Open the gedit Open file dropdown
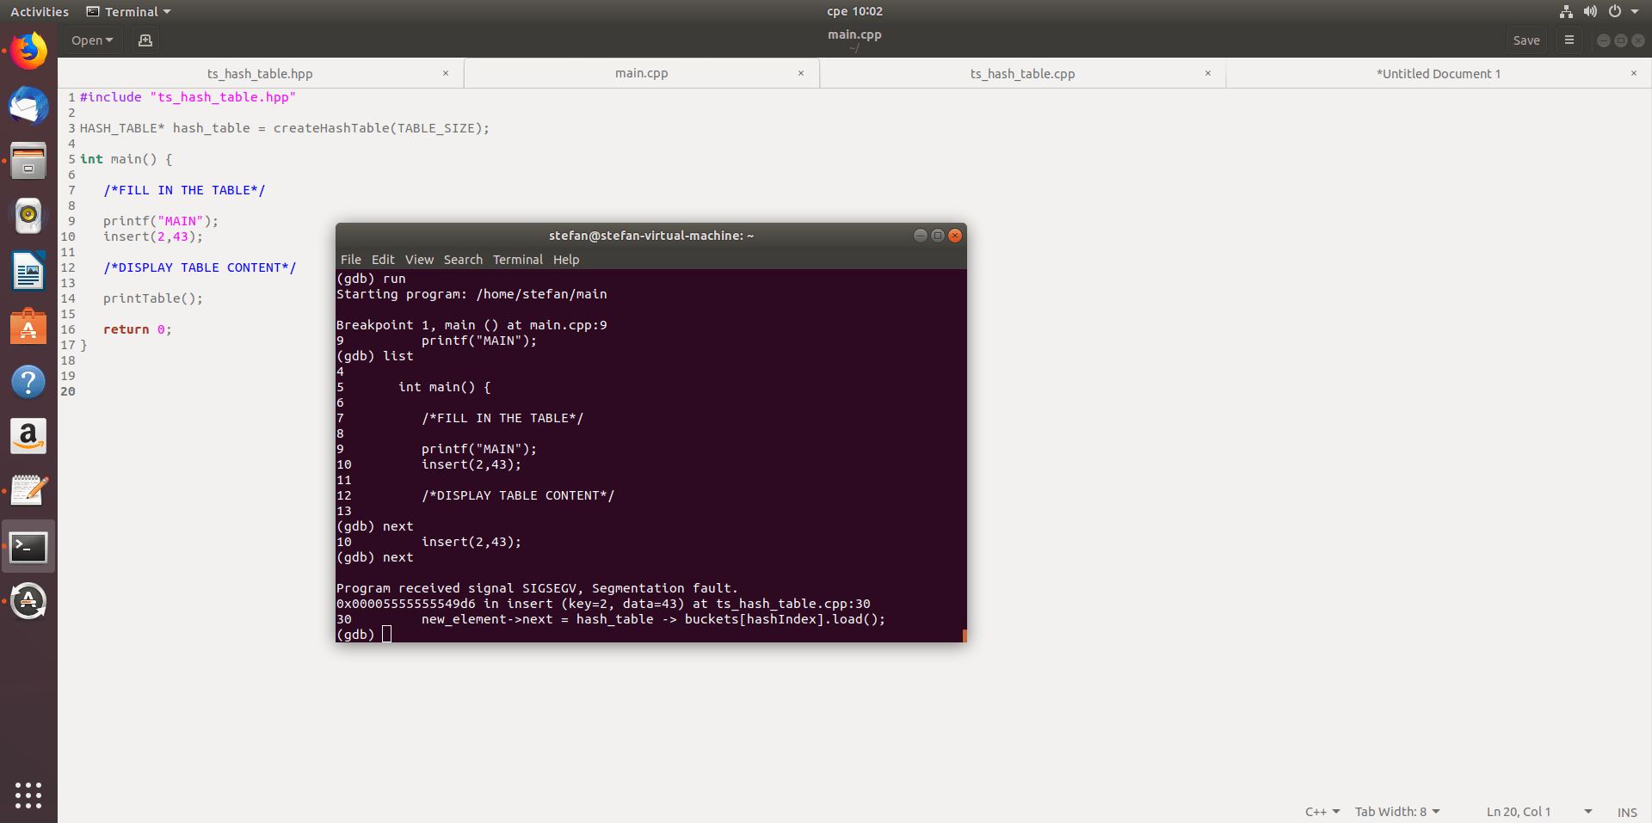 click(x=91, y=40)
